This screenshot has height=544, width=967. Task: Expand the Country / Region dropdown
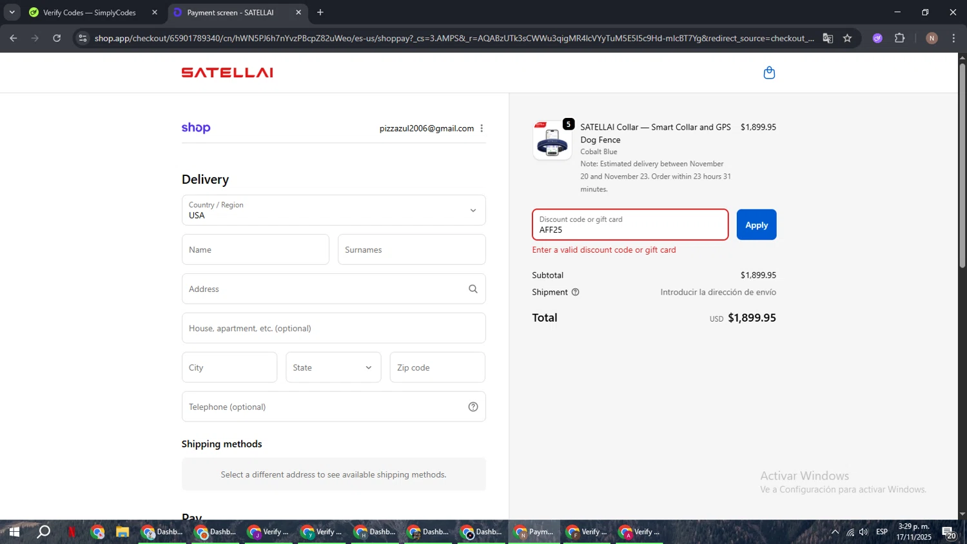[333, 210]
